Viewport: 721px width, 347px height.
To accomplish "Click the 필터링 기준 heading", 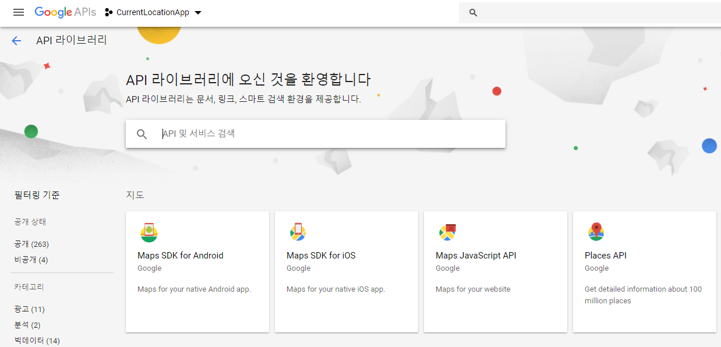I will (x=37, y=195).
